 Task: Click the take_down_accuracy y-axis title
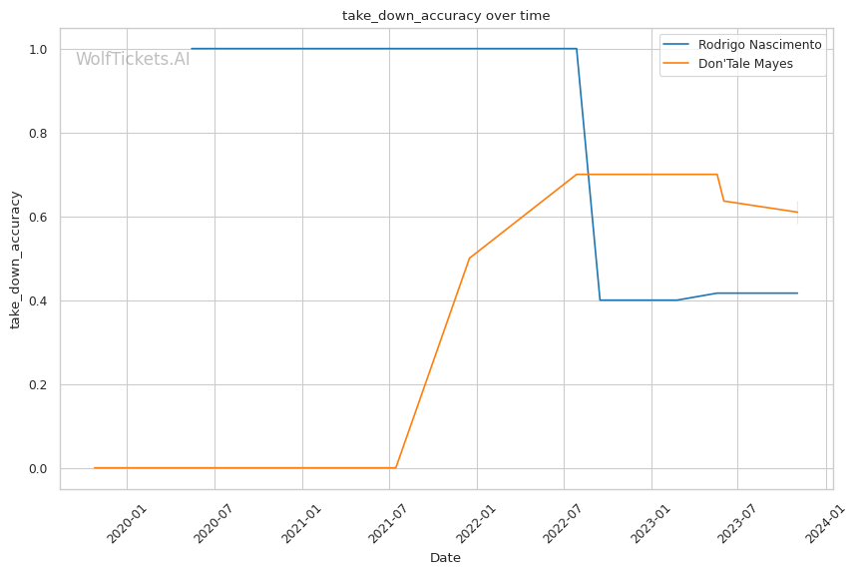click(x=16, y=259)
